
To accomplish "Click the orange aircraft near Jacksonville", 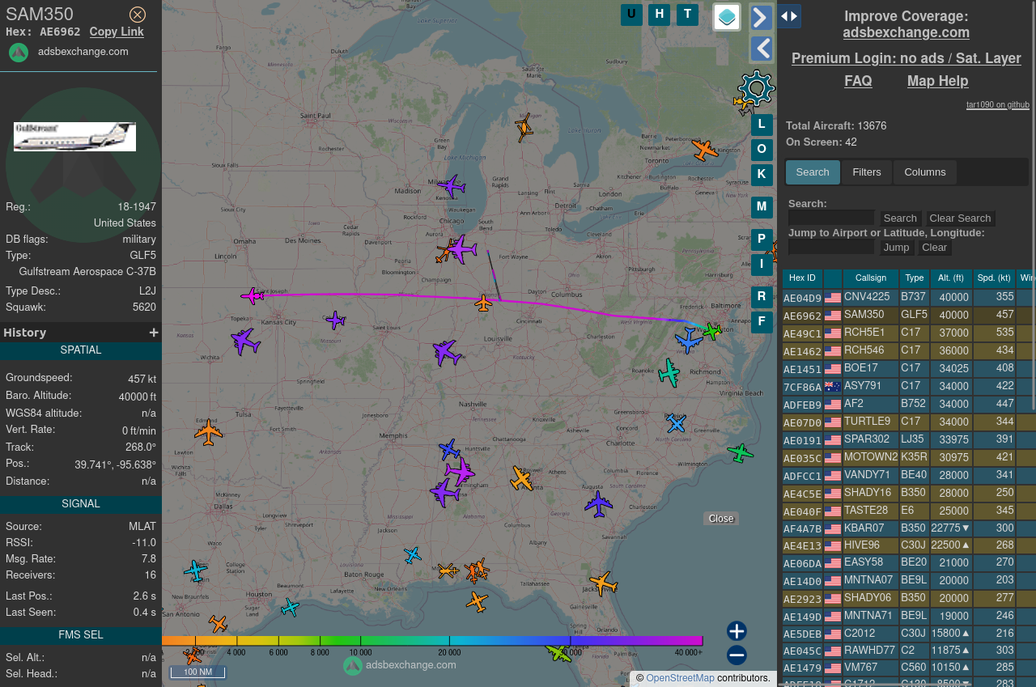I will coord(603,583).
